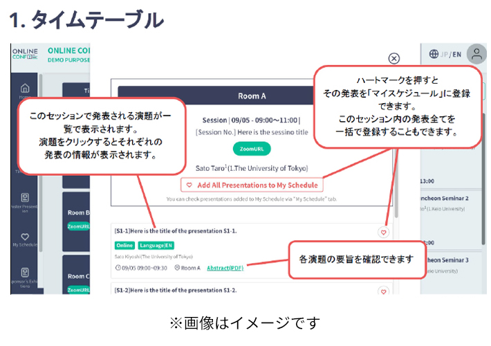Click the Room B ZoomURL button
The image size is (491, 346).
[79, 226]
